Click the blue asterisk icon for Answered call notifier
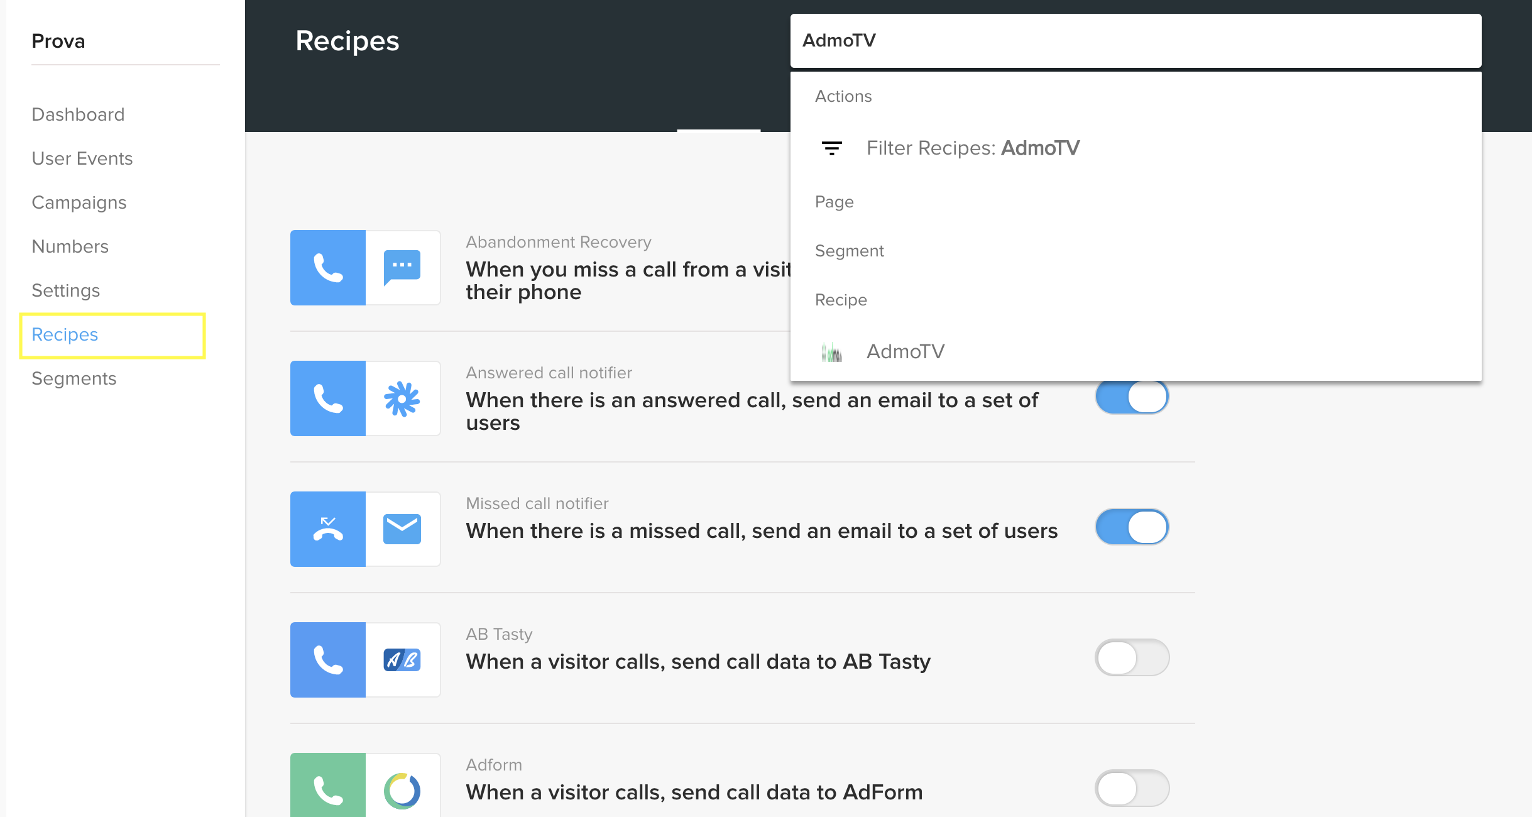 402,398
